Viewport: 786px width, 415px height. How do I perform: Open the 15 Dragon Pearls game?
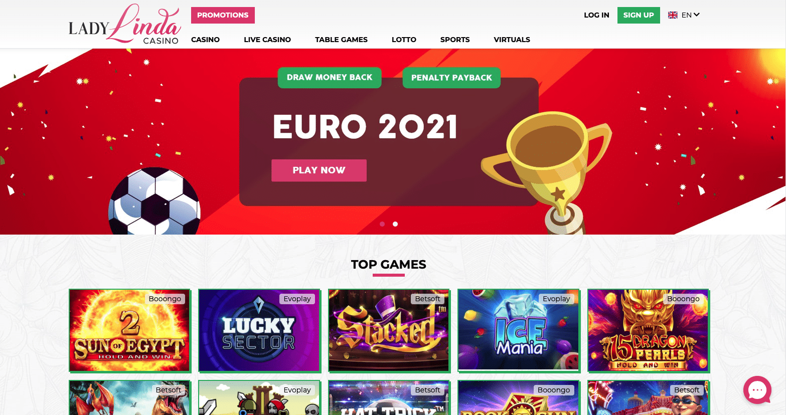[648, 330]
